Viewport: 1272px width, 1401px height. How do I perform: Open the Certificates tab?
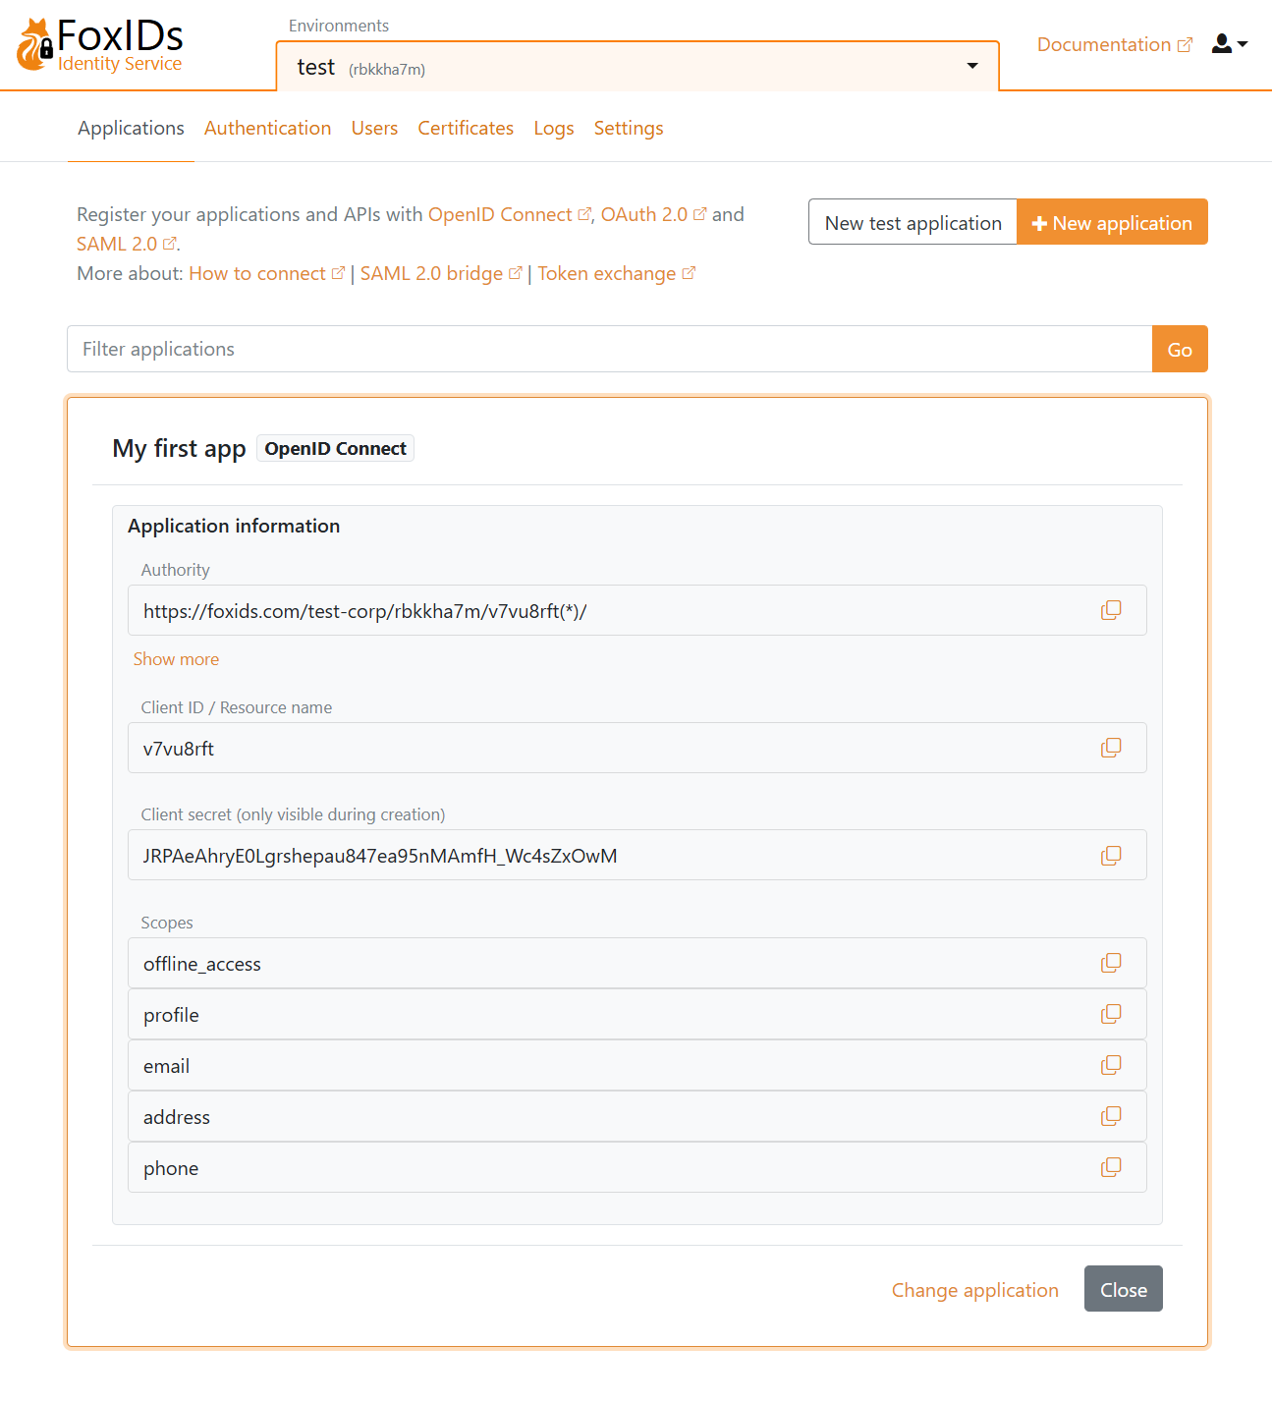(465, 128)
